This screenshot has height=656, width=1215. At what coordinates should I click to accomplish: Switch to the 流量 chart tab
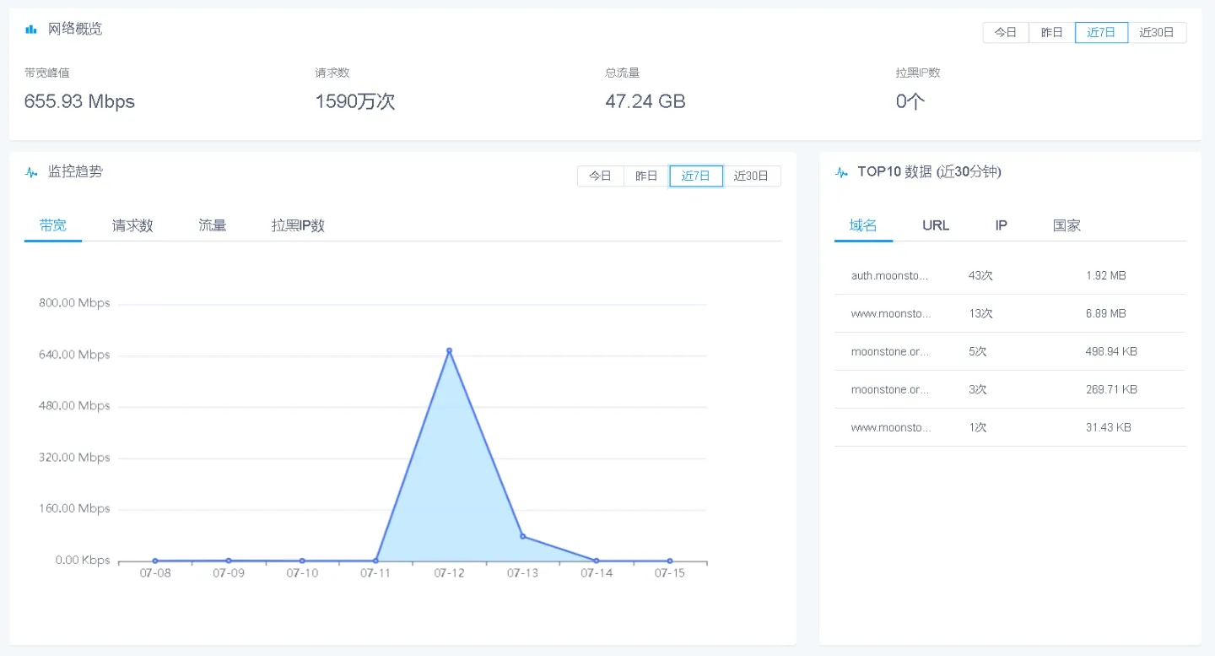[213, 225]
